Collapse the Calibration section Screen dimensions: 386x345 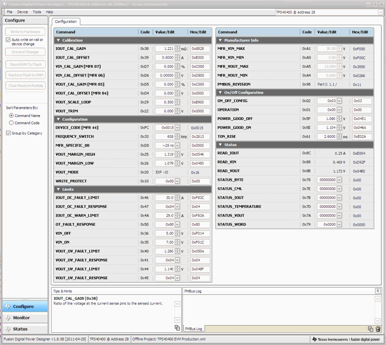coord(58,40)
